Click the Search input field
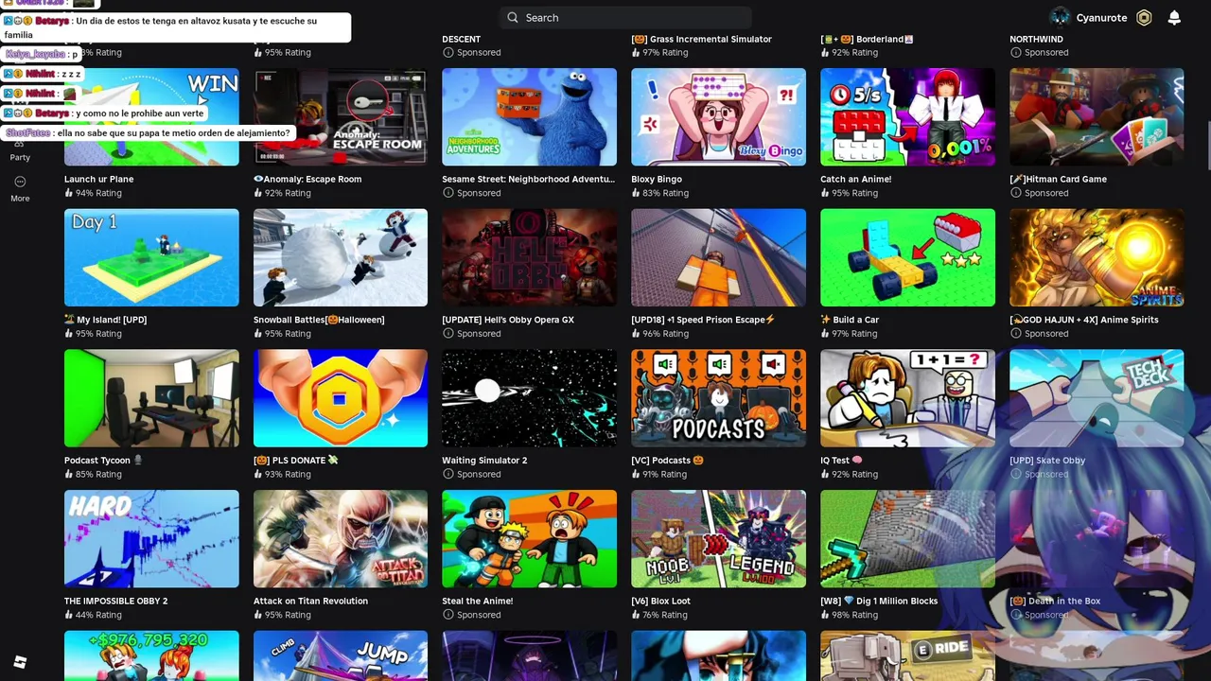Screen dimensions: 1211x681 (x=625, y=17)
